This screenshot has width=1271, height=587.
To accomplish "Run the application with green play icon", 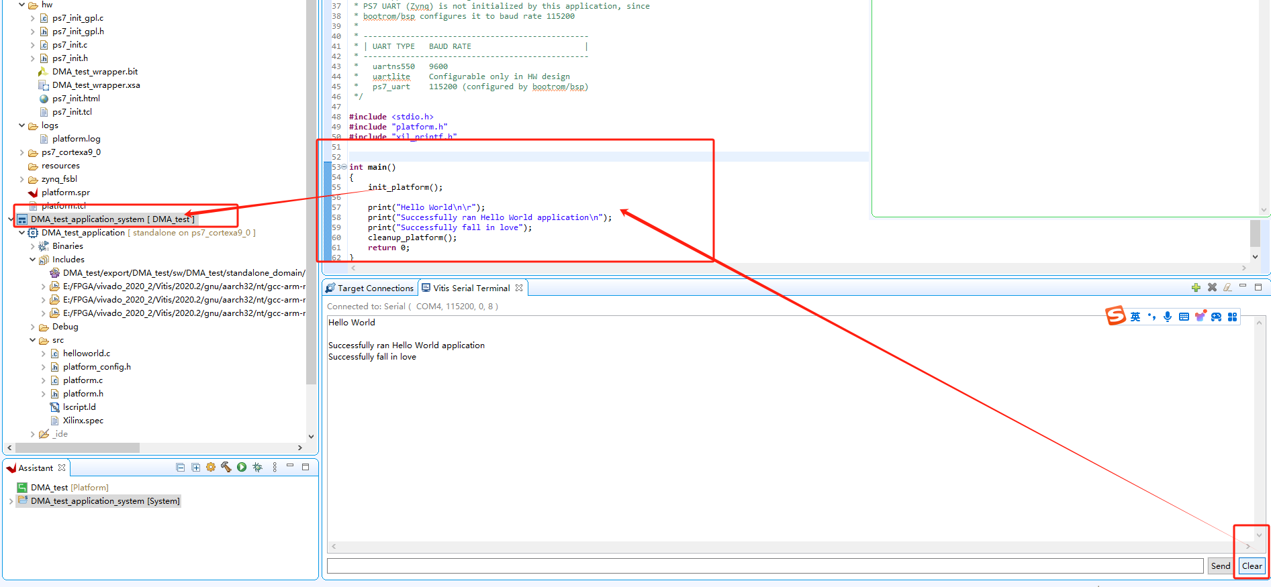I will point(242,468).
